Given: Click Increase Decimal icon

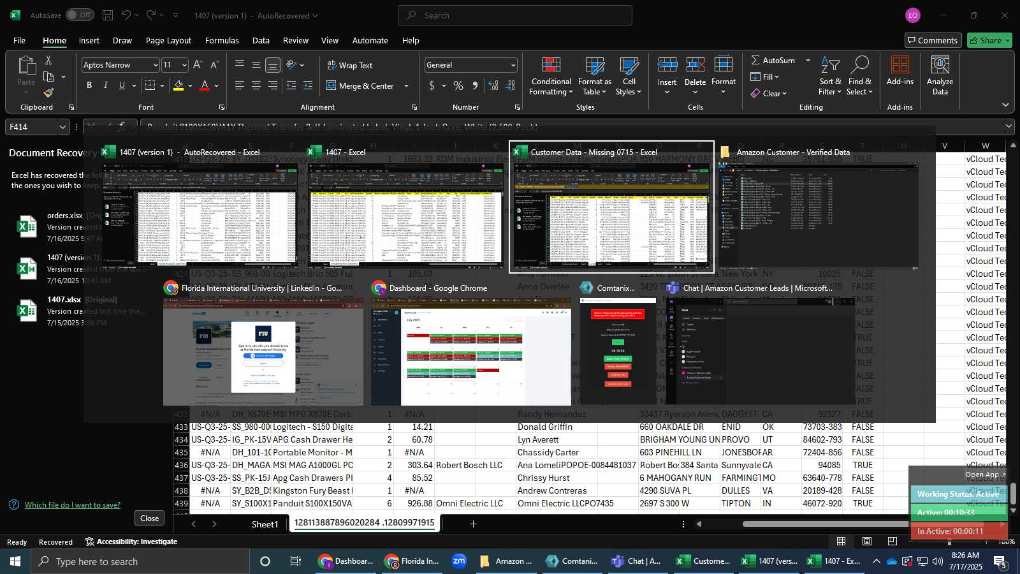Looking at the screenshot, I should pos(493,85).
